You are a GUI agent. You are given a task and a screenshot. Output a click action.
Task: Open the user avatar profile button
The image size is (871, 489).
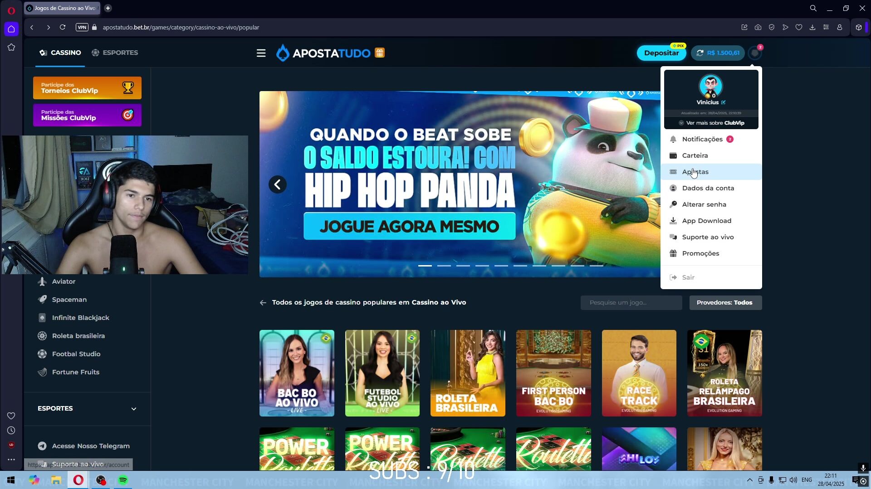(754, 53)
